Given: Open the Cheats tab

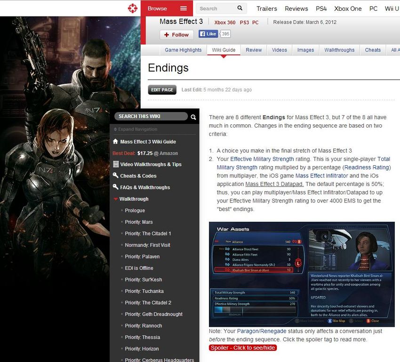Looking at the screenshot, I should coord(373,50).
